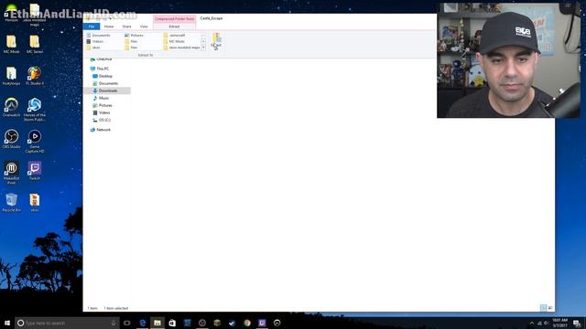Image resolution: width=586 pixels, height=329 pixels.
Task: Switch to the Home ribbon tab
Action: pyautogui.click(x=109, y=27)
